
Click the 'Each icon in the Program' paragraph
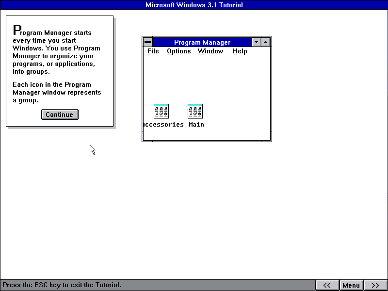57,92
